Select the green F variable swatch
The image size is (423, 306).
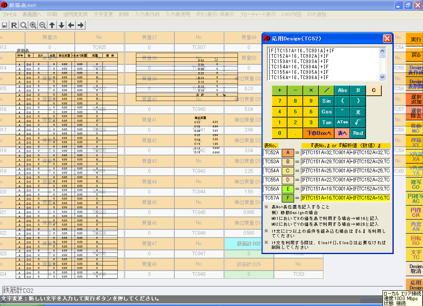pos(287,198)
